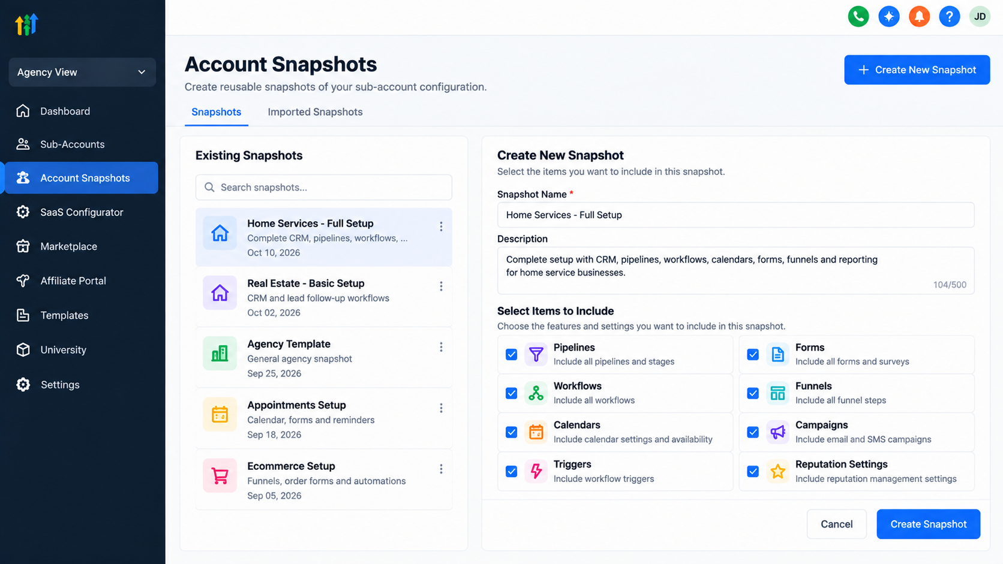Open options menu for Agency Template
This screenshot has height=564, width=1003.
441,347
